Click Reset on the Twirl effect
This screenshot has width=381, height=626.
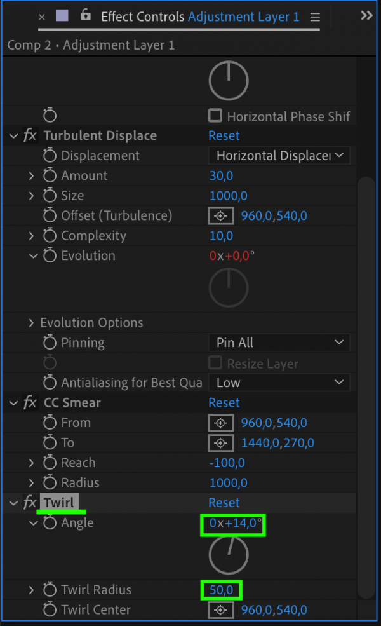coord(224,502)
